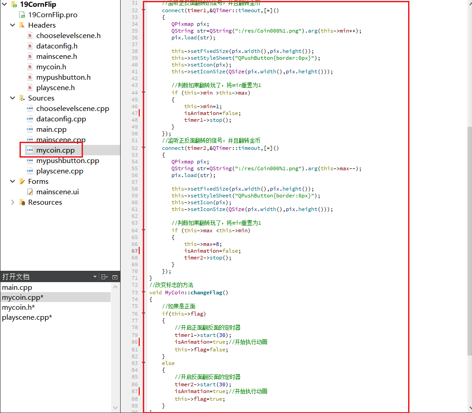The width and height of the screenshot is (472, 413).
Task: Click the 19CornFlip project icon
Action: point(14,4)
